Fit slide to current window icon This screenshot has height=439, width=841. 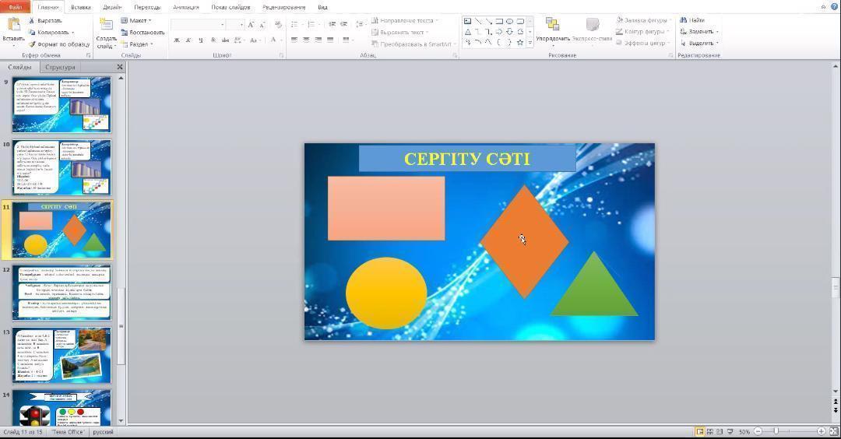(832, 431)
